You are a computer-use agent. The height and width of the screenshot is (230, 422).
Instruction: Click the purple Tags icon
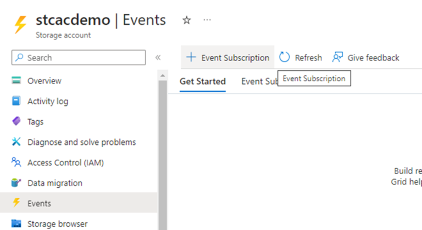point(16,121)
